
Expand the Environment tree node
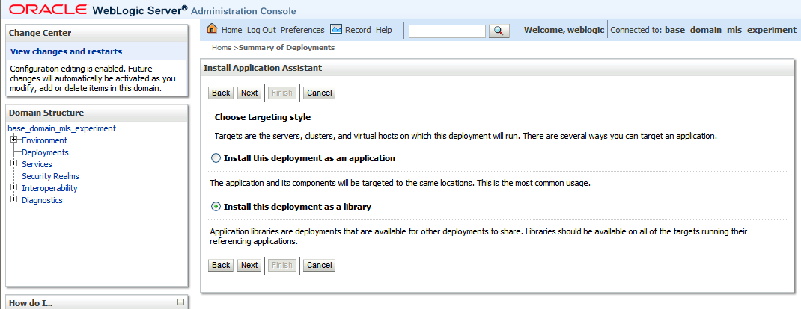13,140
